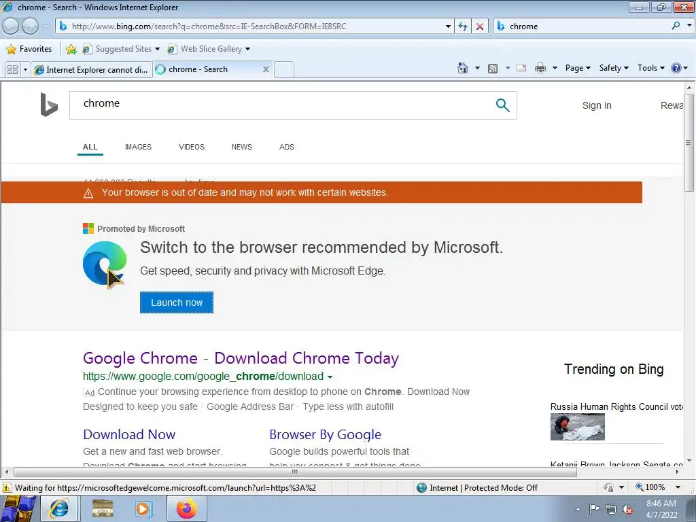This screenshot has height=522, width=696.
Task: Click the URL address bar
Action: pyautogui.click(x=253, y=27)
